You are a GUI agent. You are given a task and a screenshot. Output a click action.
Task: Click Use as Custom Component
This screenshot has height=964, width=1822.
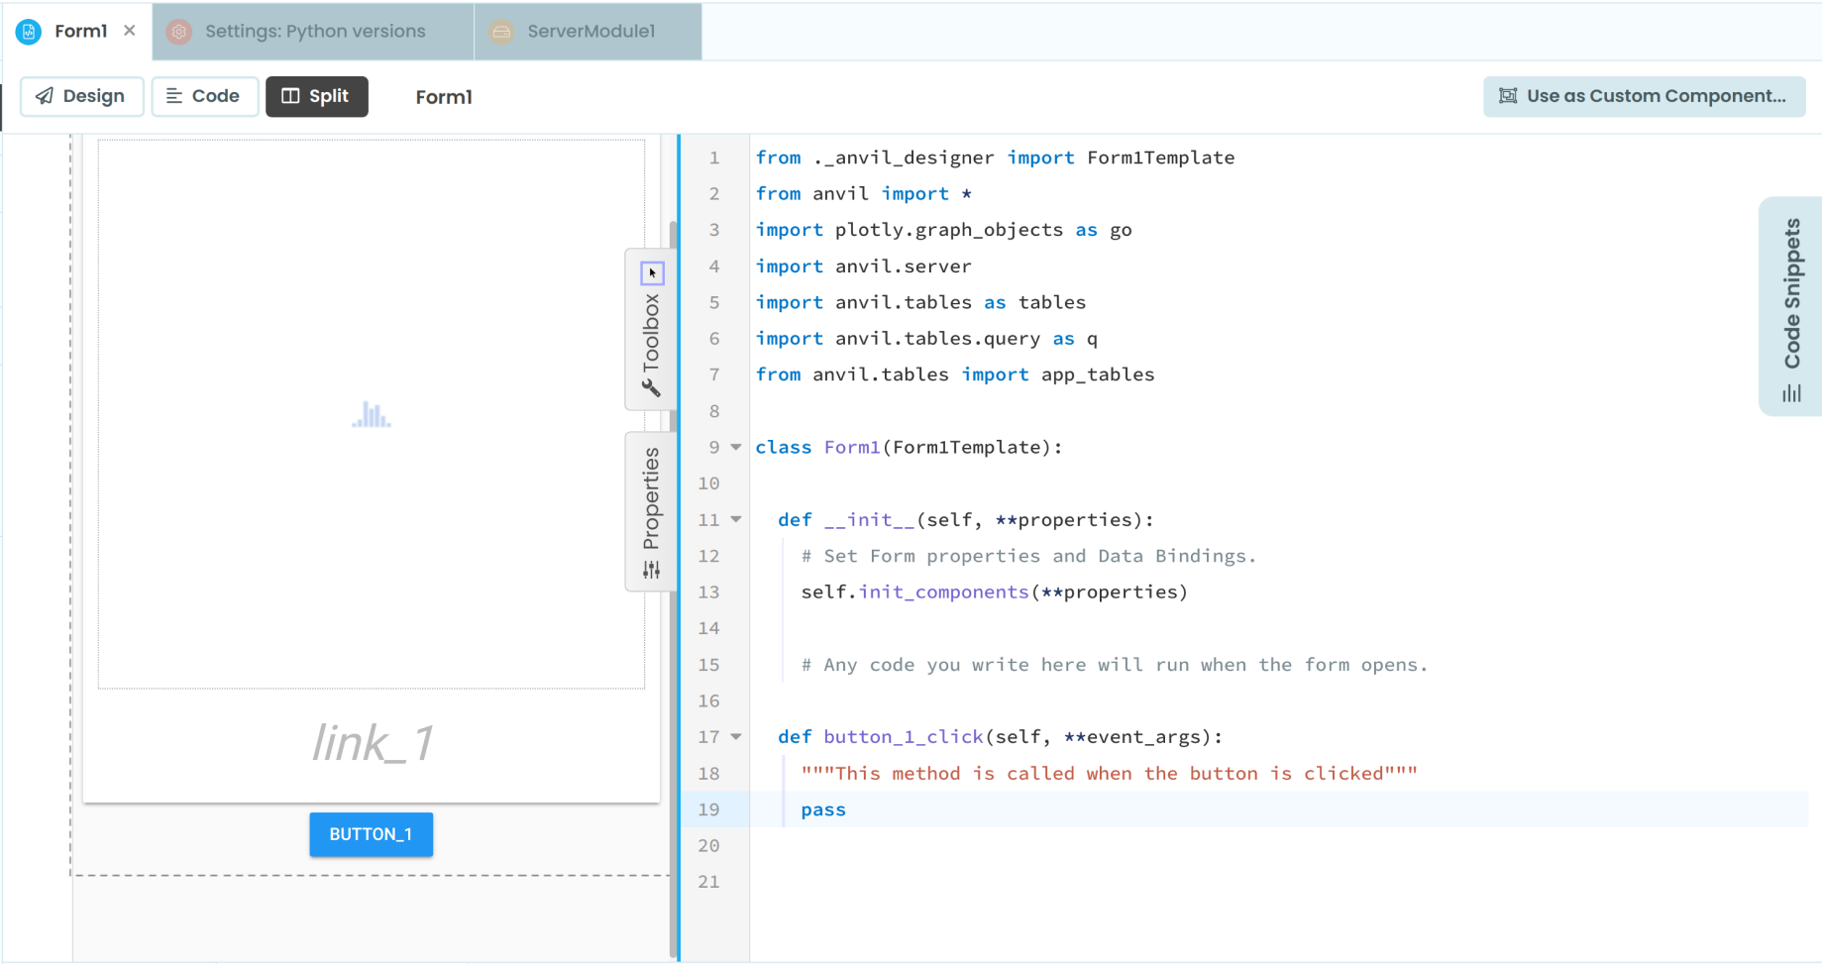pyautogui.click(x=1643, y=96)
